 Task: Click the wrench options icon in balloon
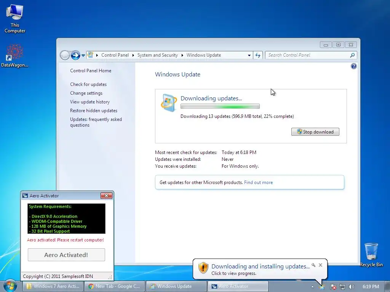click(313, 265)
